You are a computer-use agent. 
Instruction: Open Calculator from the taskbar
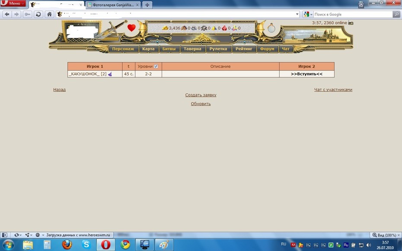tap(47, 245)
